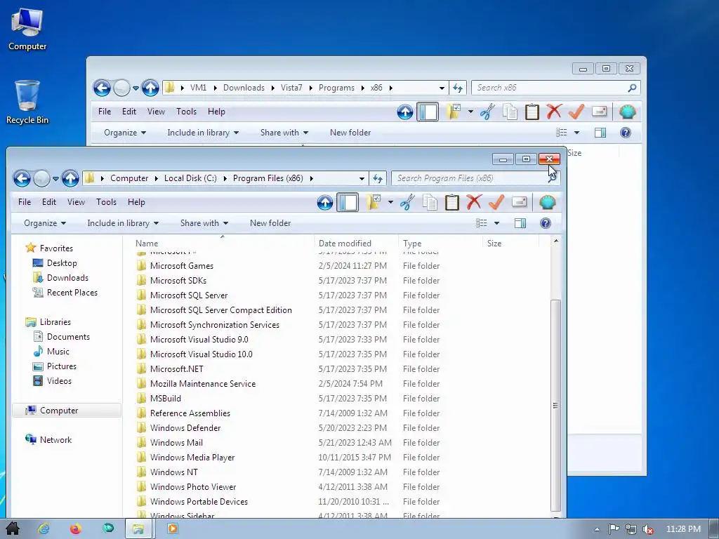Expand Include in library dropdown in Program Files window

123,223
